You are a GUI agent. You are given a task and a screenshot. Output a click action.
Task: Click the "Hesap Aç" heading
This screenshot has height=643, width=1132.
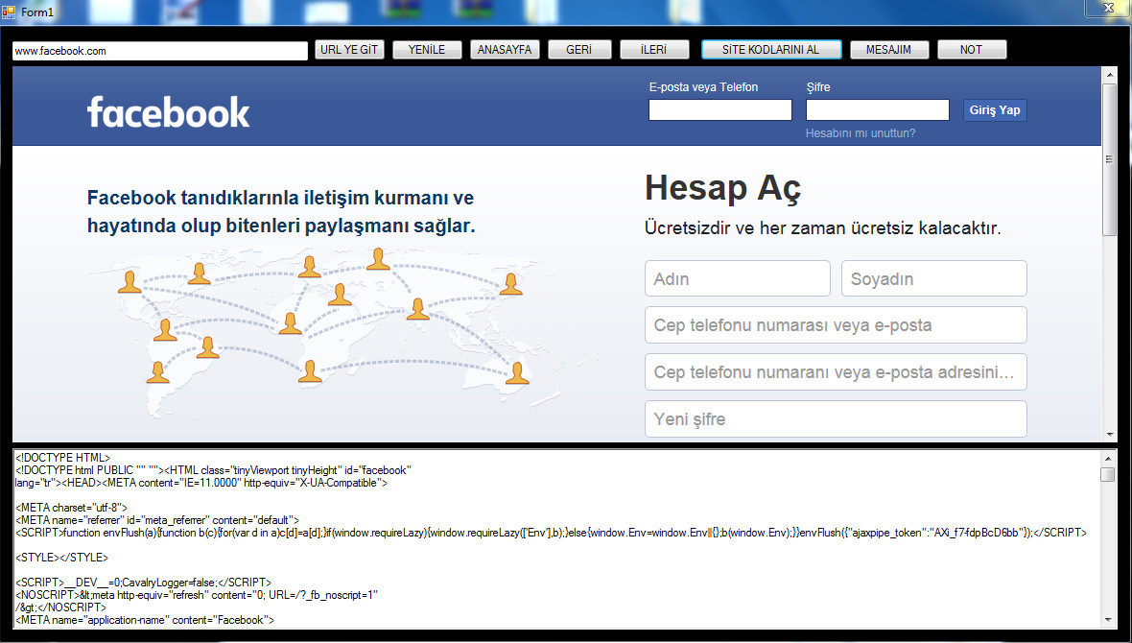point(722,188)
